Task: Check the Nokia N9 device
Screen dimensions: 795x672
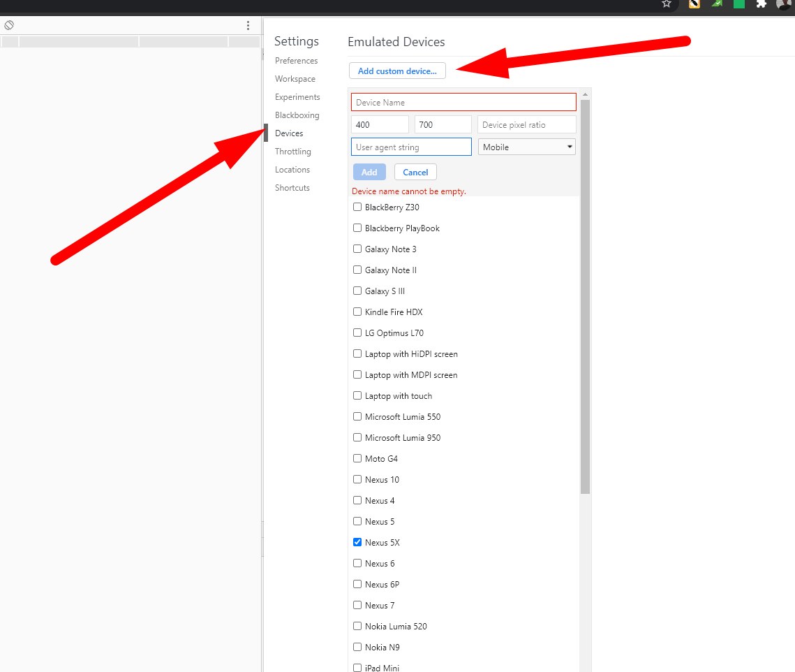Action: pyautogui.click(x=357, y=647)
